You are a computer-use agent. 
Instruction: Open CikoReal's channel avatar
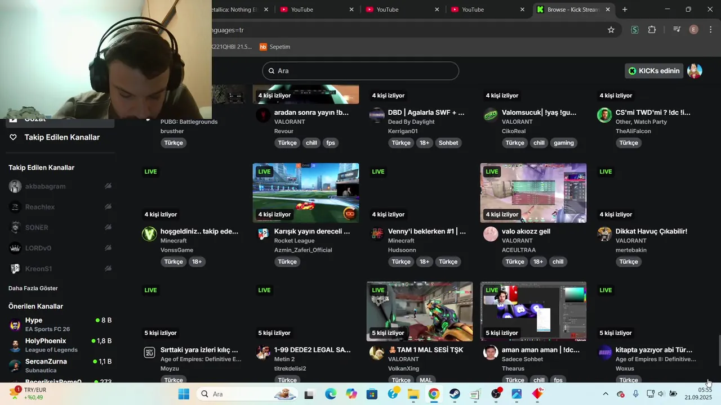coord(491,115)
